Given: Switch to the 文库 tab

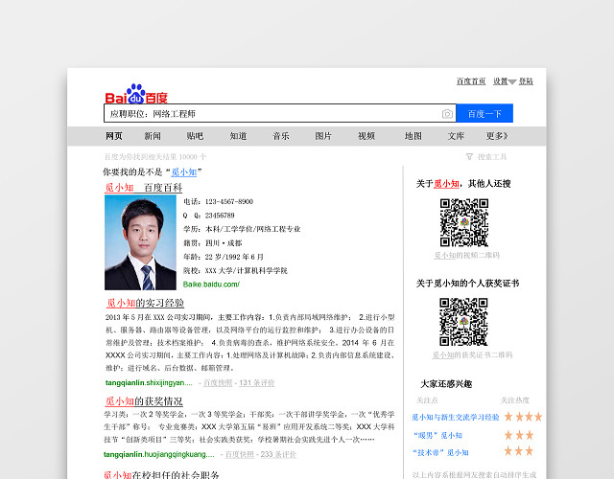Looking at the screenshot, I should click(x=456, y=136).
